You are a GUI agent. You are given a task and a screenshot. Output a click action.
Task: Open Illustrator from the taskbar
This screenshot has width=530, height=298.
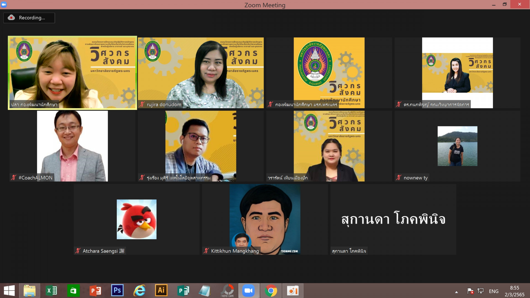[x=161, y=291]
